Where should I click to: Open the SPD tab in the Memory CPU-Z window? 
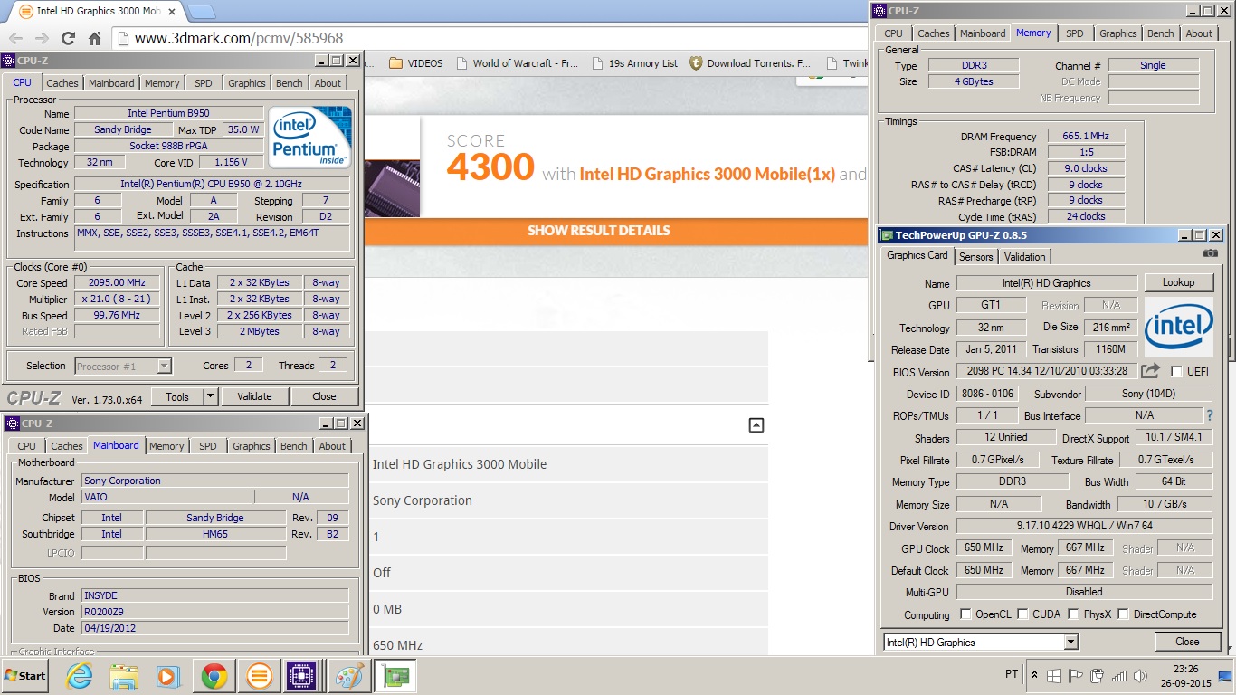(x=1074, y=33)
